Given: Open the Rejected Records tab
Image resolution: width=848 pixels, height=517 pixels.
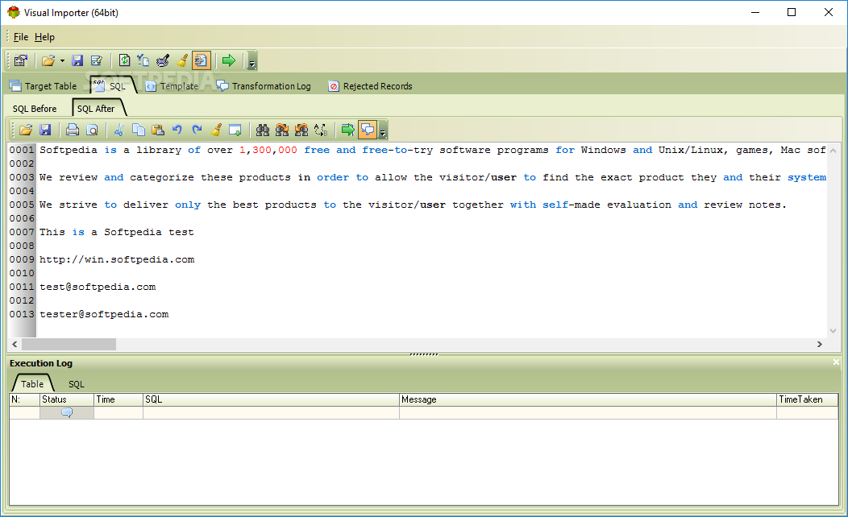Looking at the screenshot, I should (371, 86).
